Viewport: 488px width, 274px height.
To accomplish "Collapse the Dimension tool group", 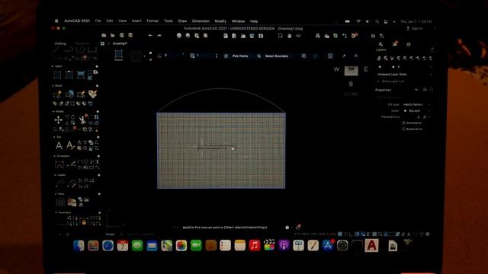I will click(x=54, y=156).
